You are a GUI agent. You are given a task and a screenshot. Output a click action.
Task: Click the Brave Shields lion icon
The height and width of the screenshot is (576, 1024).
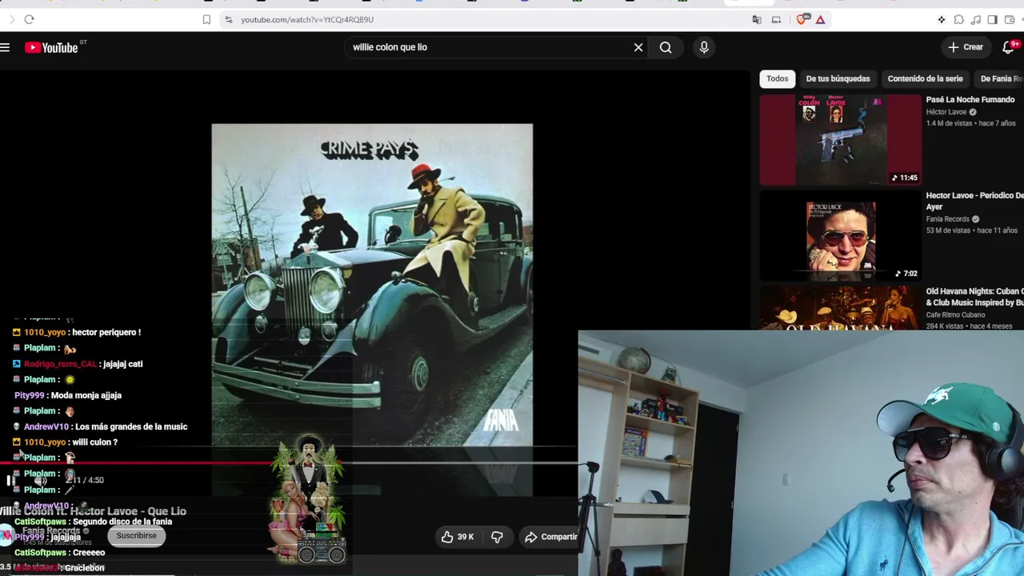tap(802, 19)
